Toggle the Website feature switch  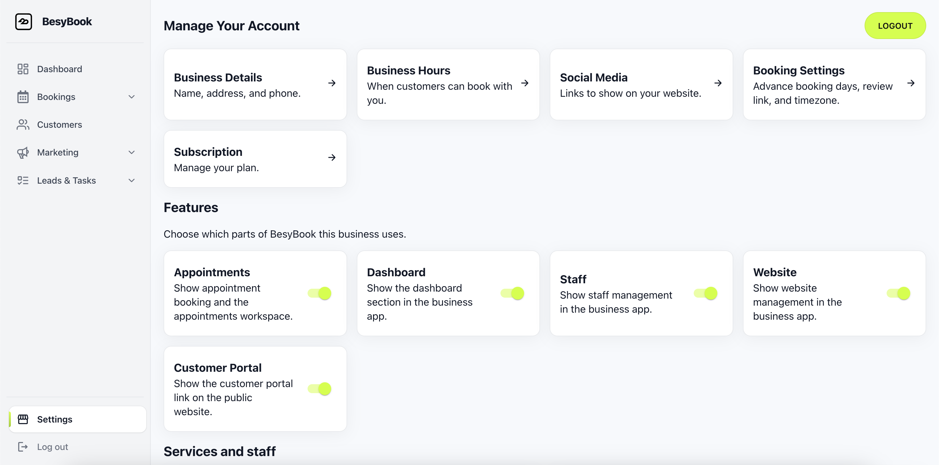coord(898,293)
